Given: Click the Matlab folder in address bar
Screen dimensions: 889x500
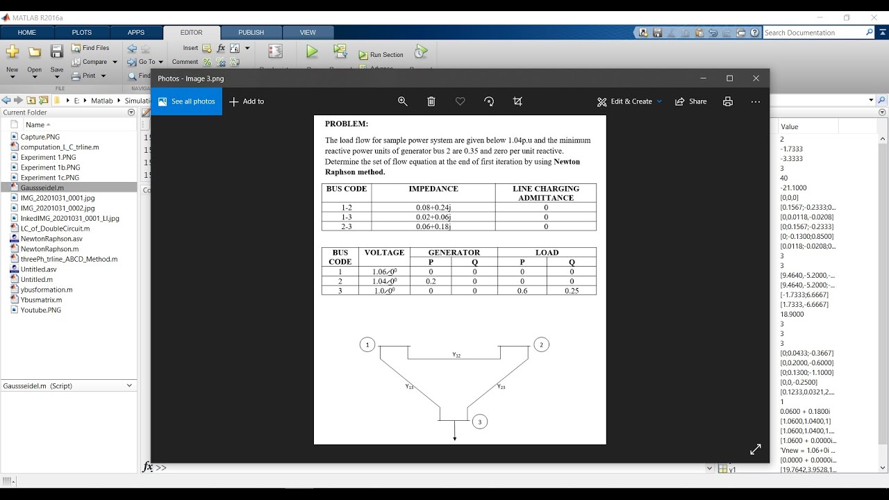Looking at the screenshot, I should click(102, 101).
